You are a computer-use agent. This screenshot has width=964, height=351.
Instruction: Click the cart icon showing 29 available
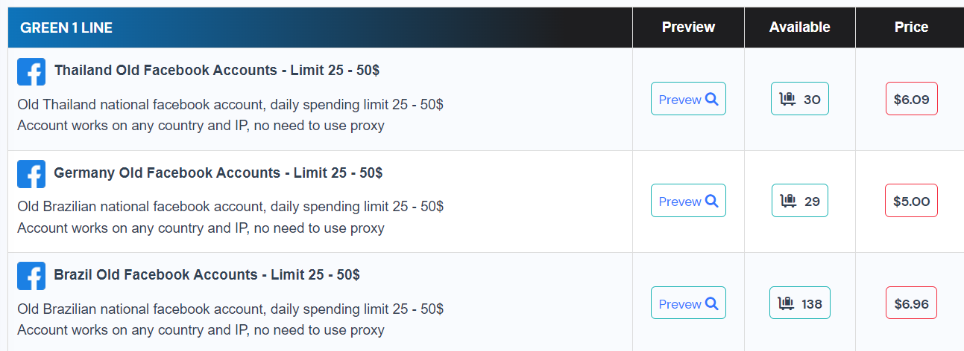tap(788, 201)
